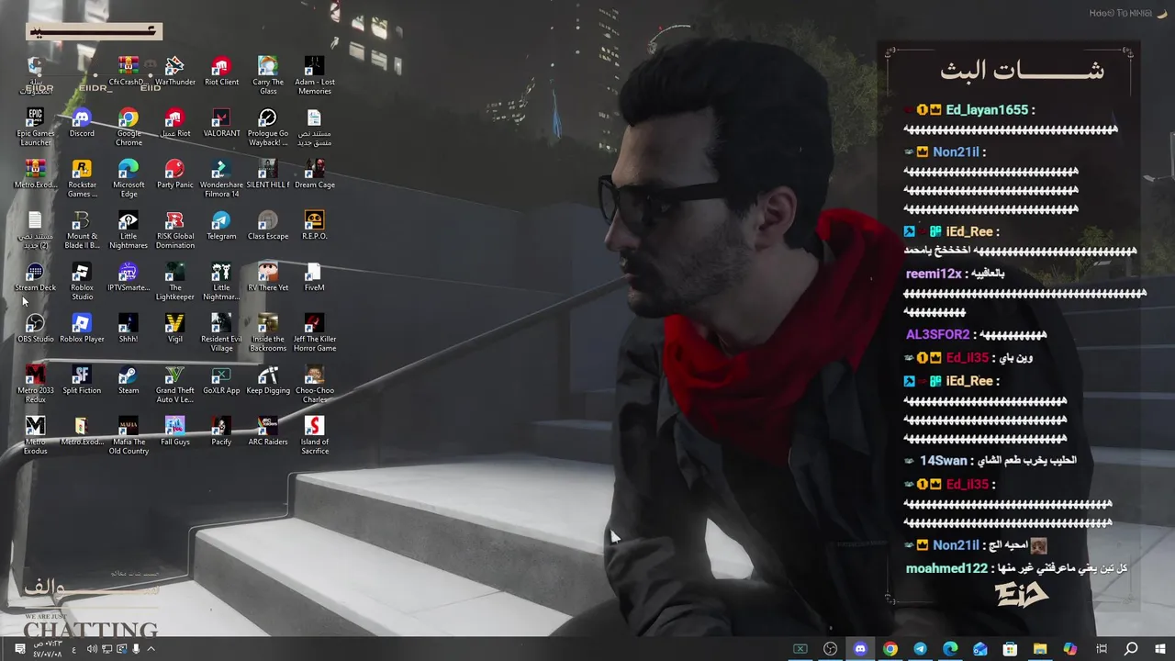Open the taskbar Search magnifier
The width and height of the screenshot is (1175, 661).
[1131, 649]
